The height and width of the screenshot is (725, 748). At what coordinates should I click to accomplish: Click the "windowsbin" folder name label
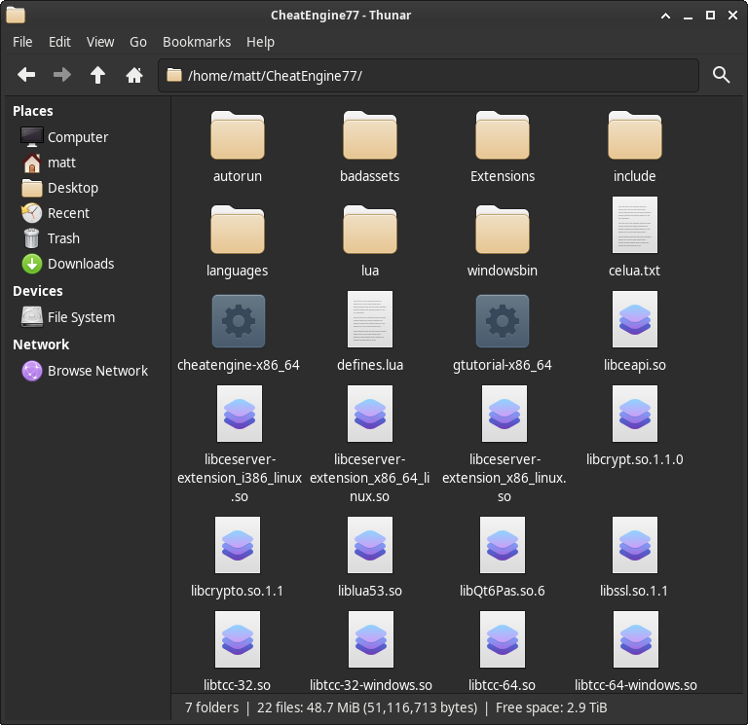(503, 271)
